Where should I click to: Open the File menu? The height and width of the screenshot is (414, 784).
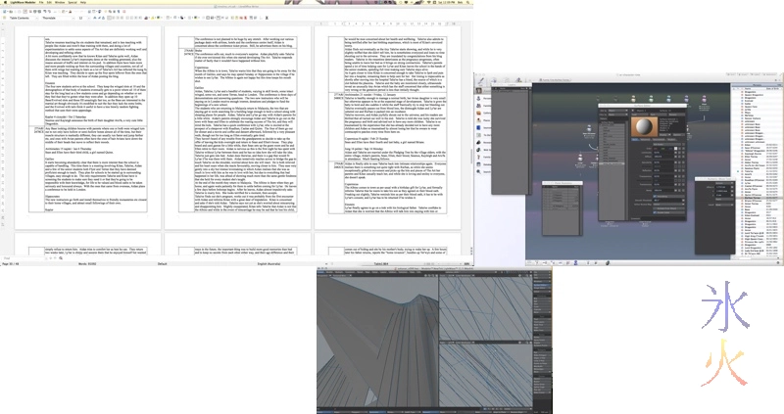[x=41, y=3]
